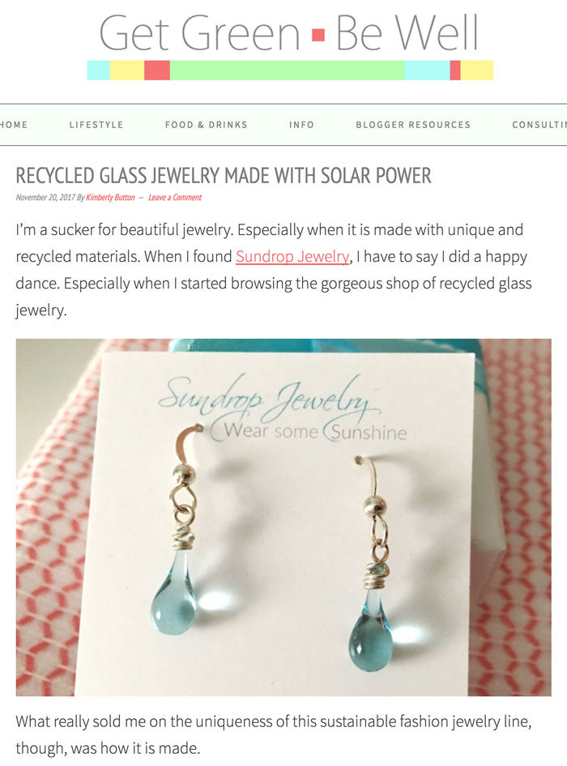Click the Get Green Be Well logo
This screenshot has height=766, width=567.
click(290, 45)
